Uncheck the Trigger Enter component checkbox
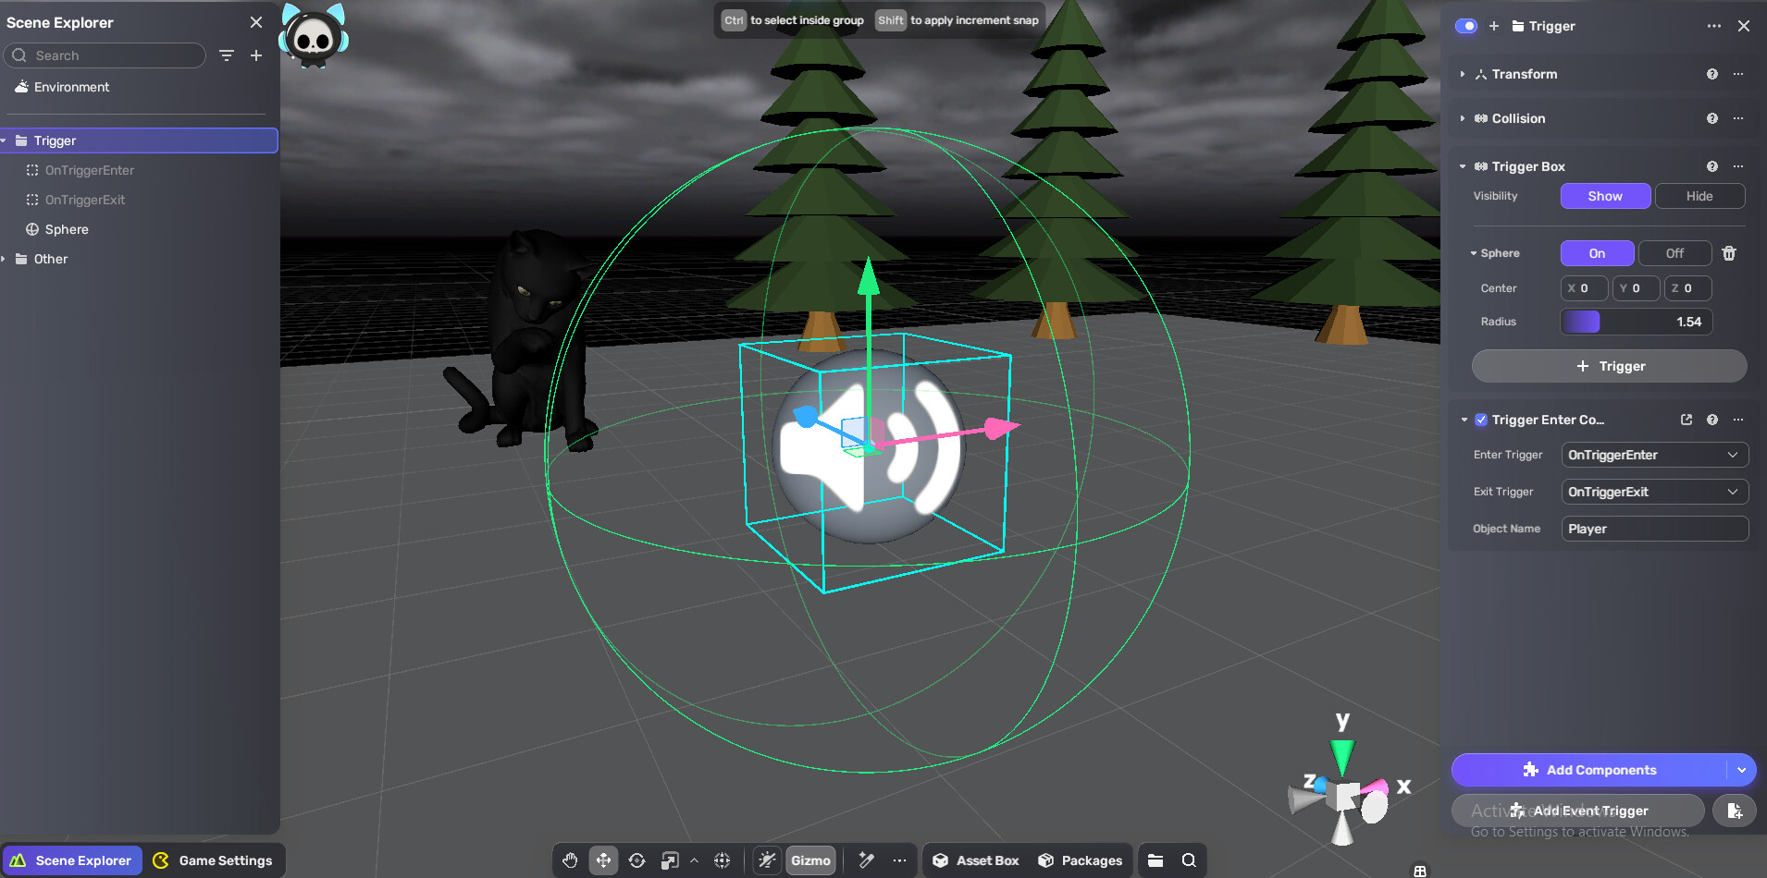 [x=1481, y=420]
